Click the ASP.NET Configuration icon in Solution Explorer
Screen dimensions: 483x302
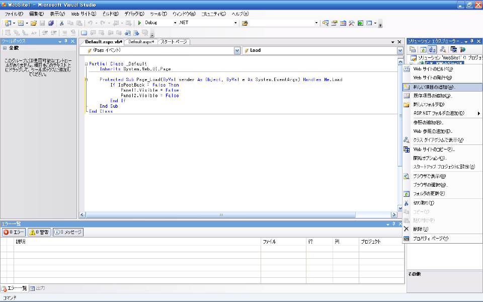[462, 49]
